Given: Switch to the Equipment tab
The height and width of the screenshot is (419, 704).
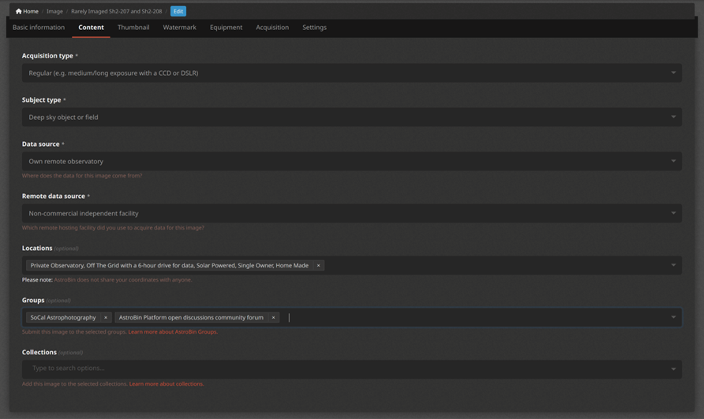Looking at the screenshot, I should tap(226, 28).
